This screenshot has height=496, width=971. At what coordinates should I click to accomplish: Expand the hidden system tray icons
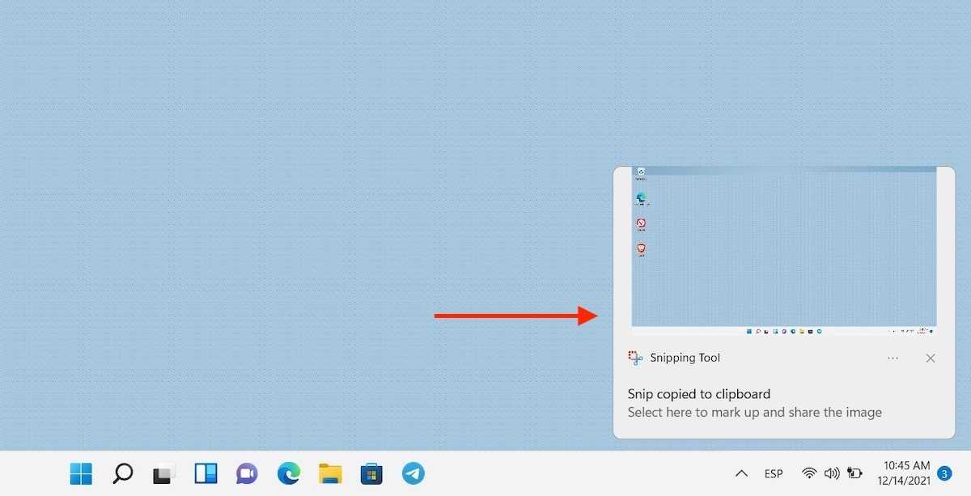tap(740, 473)
